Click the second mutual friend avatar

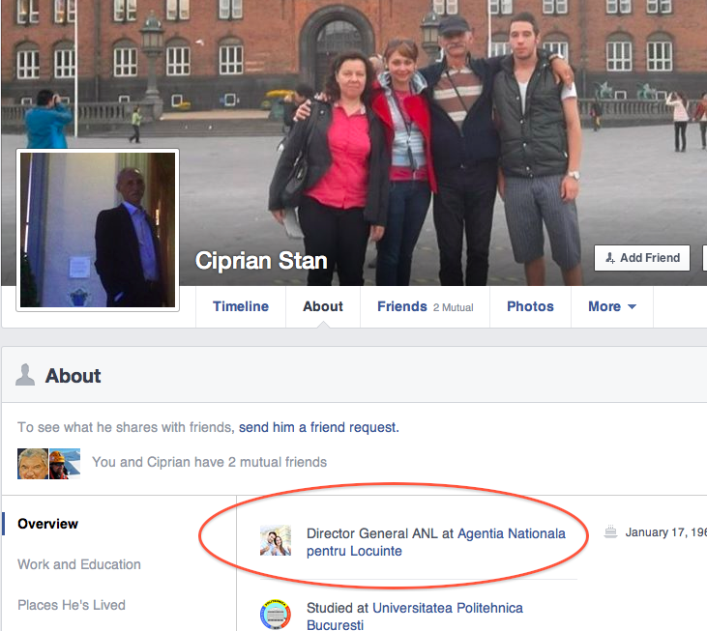(65, 464)
